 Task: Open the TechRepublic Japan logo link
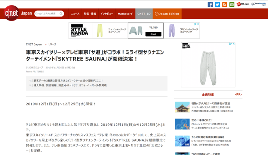pyautogui.click(x=259, y=4)
